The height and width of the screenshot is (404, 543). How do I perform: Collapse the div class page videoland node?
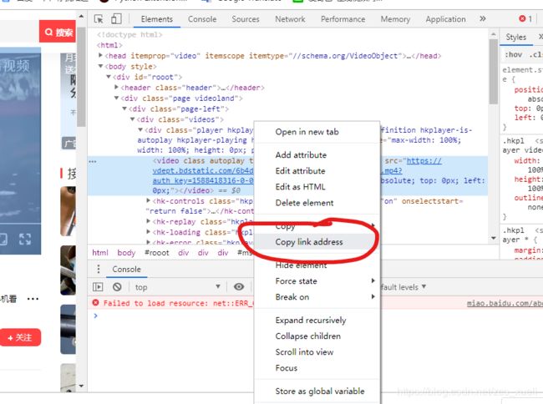[117, 98]
